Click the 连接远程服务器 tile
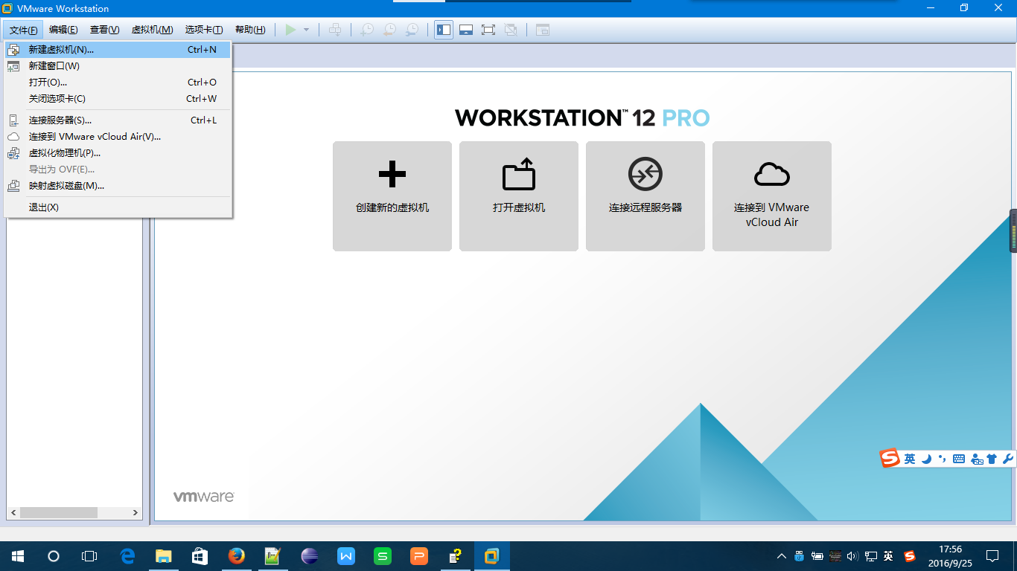The image size is (1017, 571). 645,196
